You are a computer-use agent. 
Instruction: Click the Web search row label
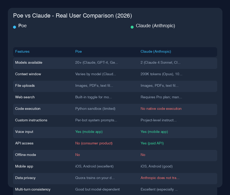coord(25,97)
